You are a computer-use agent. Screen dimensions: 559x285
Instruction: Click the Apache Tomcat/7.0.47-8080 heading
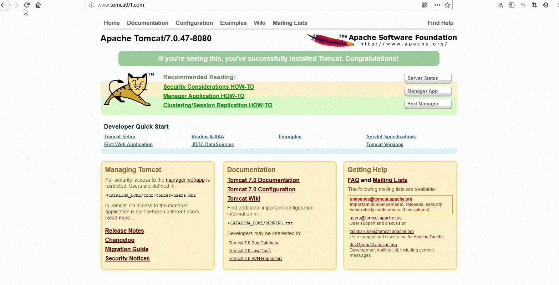(156, 38)
